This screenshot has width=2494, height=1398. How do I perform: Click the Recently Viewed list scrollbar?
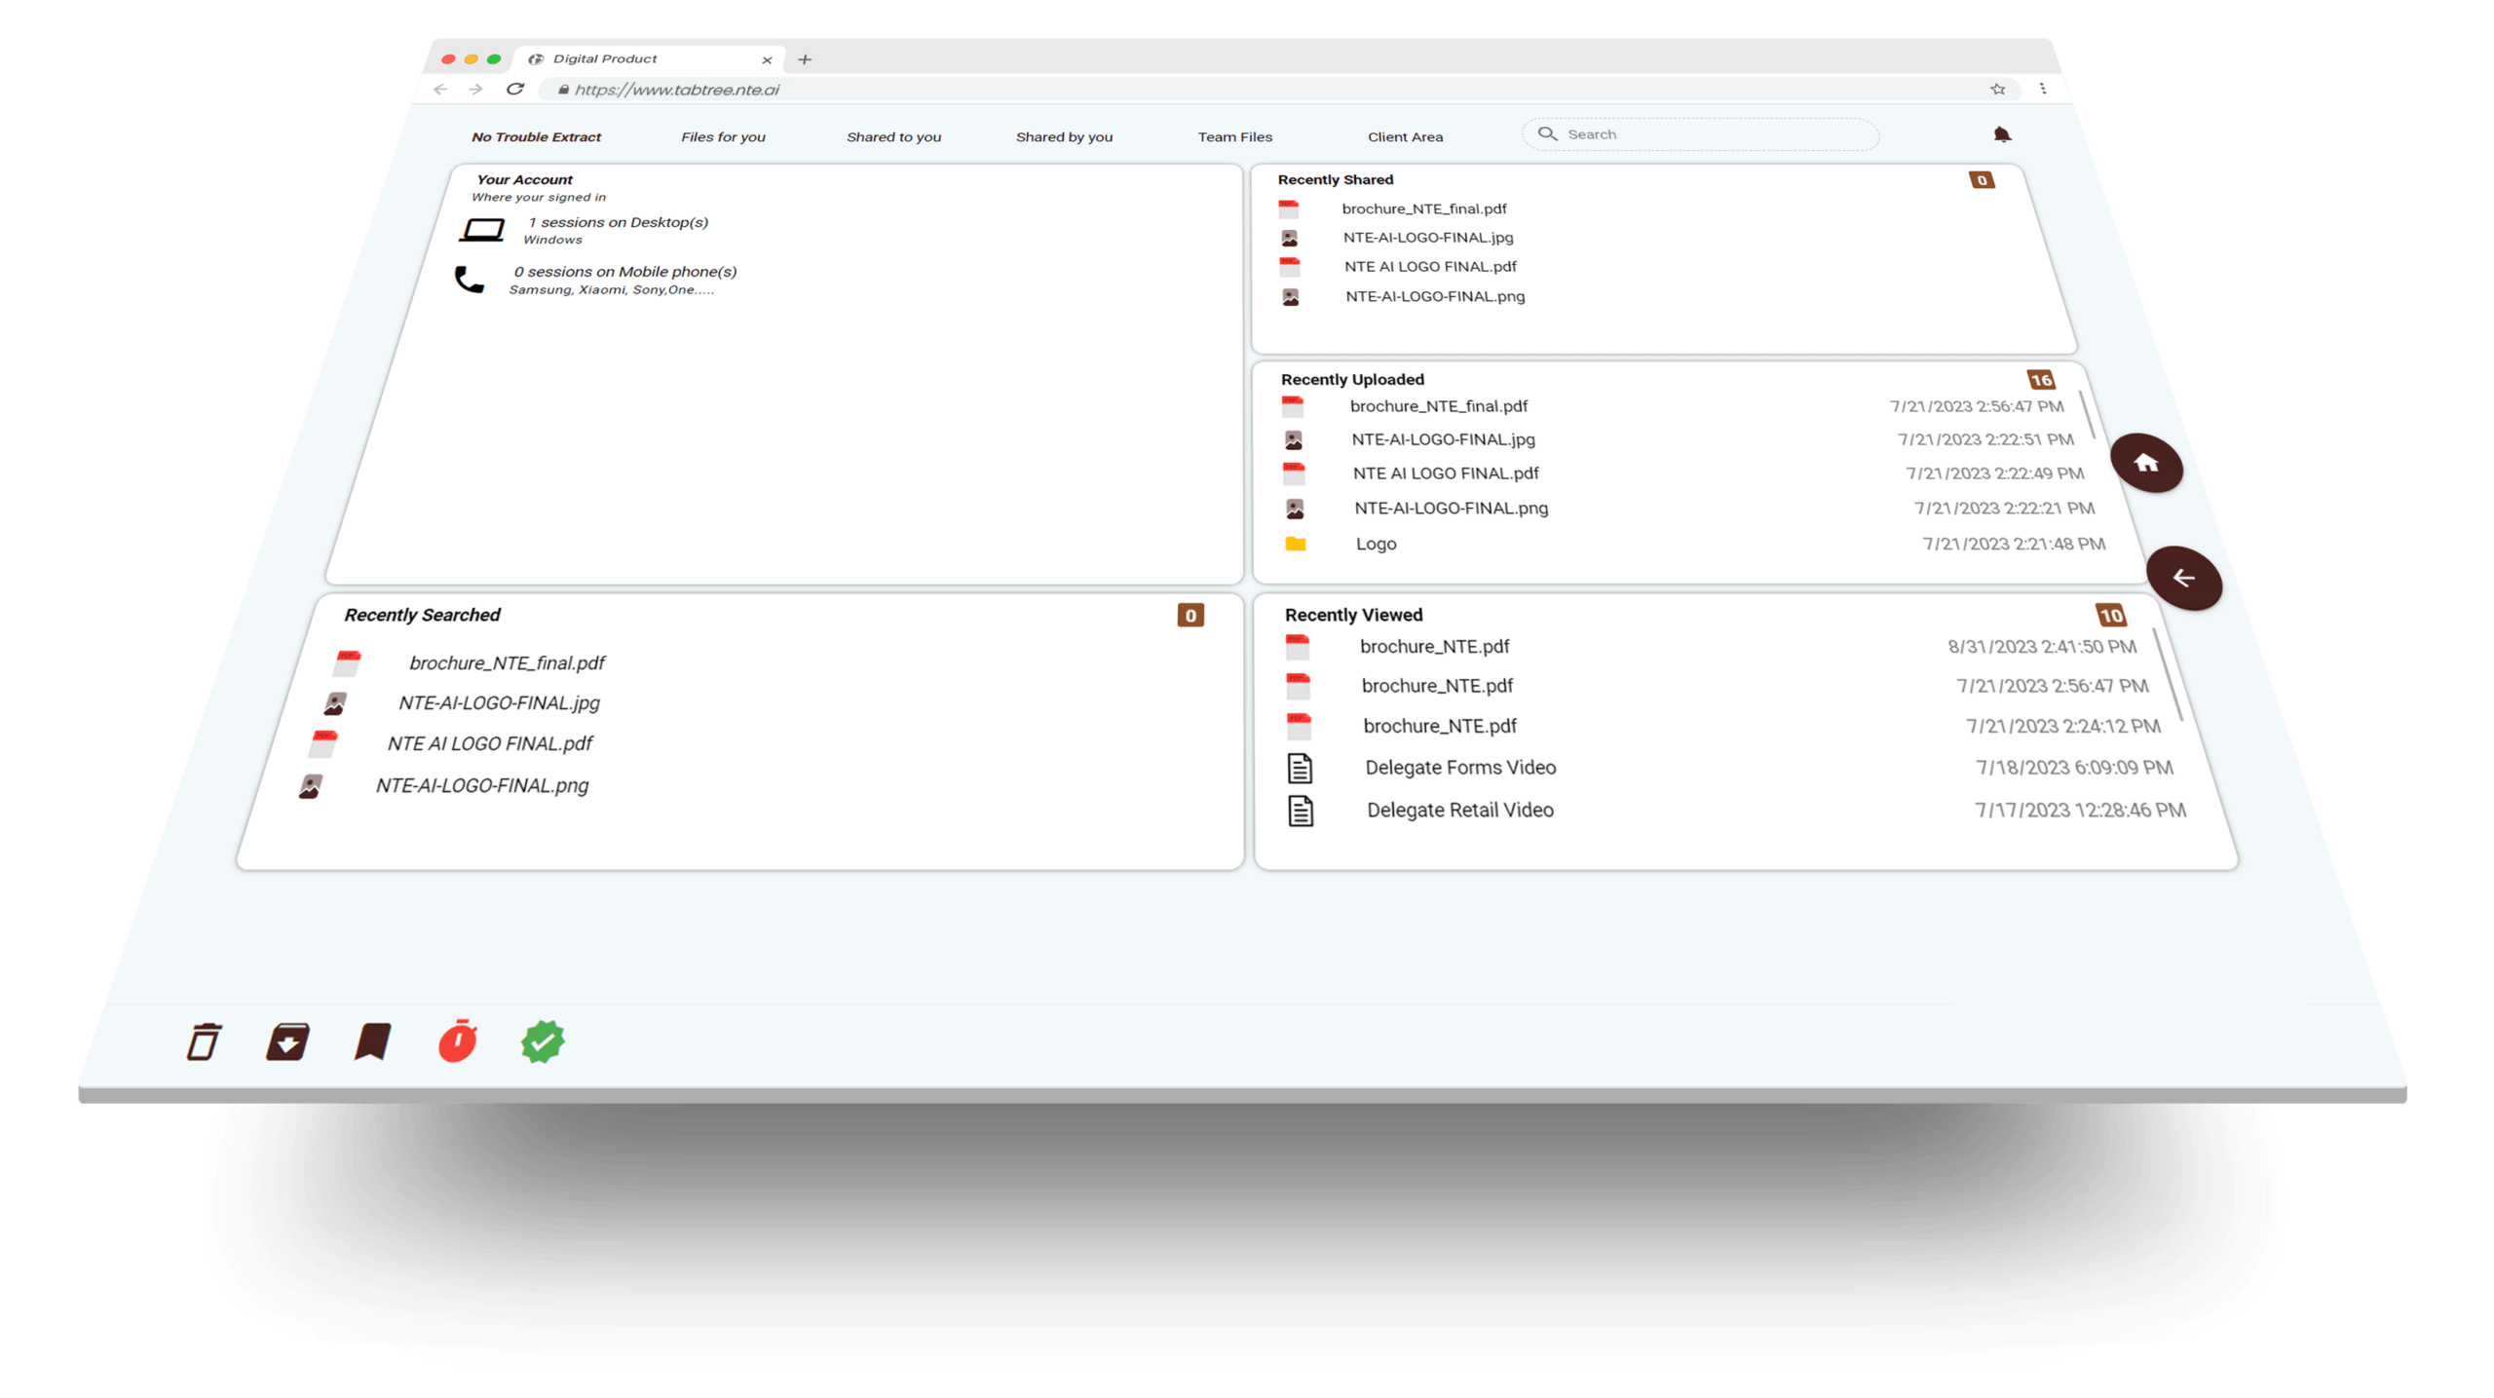click(2168, 675)
